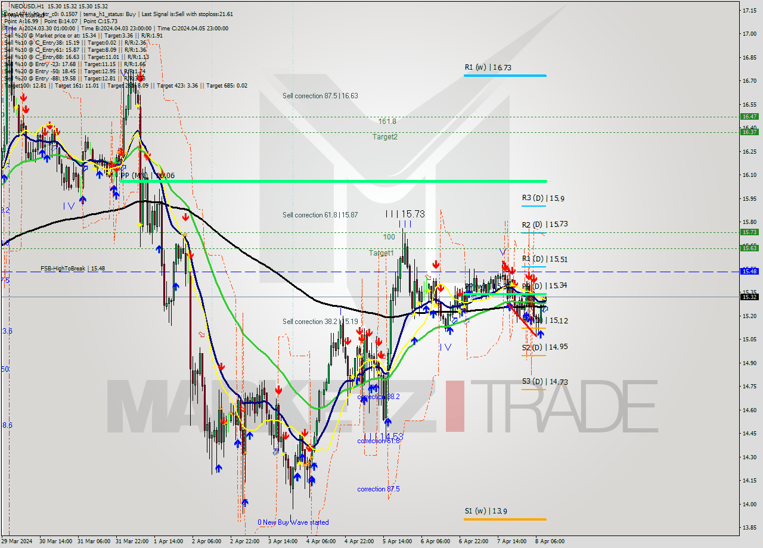Select the 13.85 price axis tick
Screen dimensions: 763x548
coord(749,527)
